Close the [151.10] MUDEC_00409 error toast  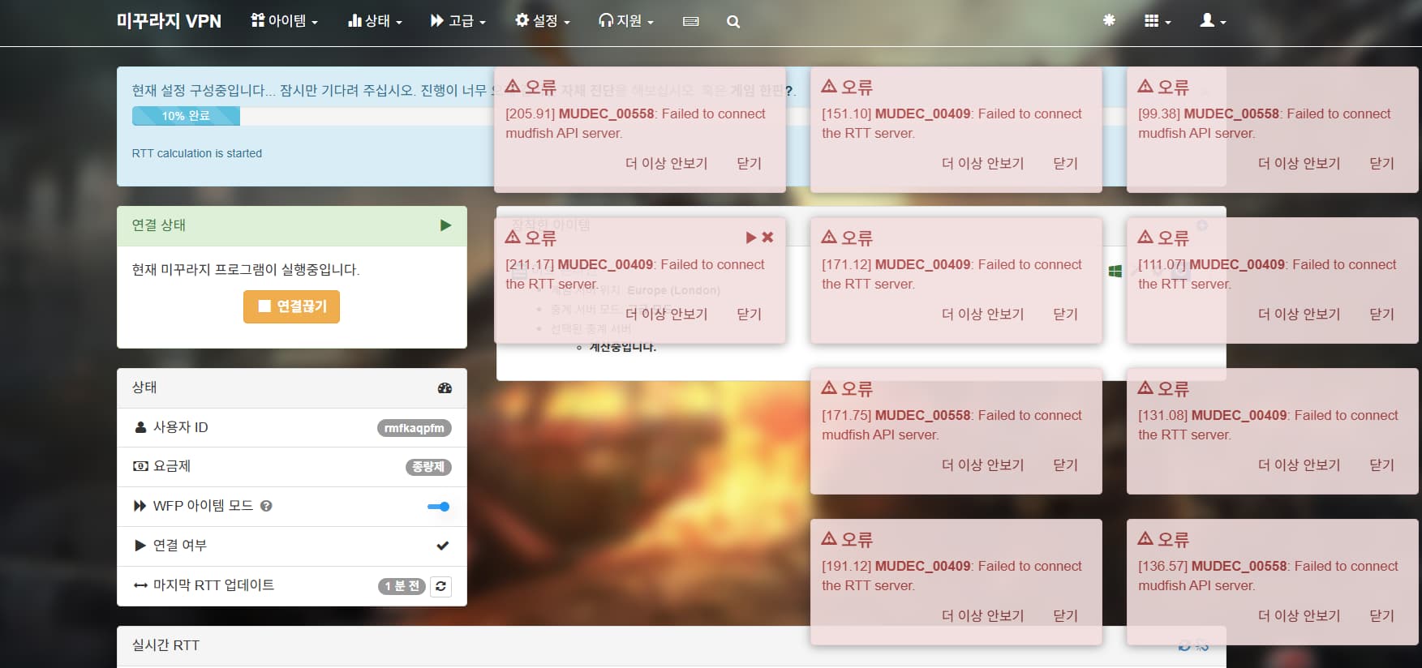click(1065, 164)
